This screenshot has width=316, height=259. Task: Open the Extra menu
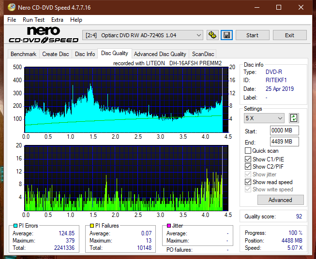(x=57, y=20)
